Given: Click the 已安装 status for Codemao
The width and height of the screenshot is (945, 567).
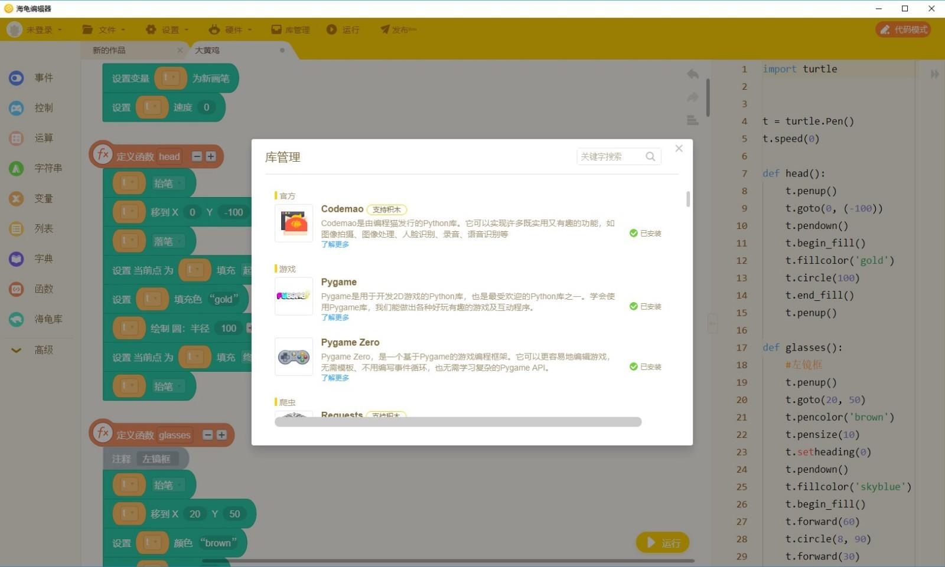Looking at the screenshot, I should [646, 234].
